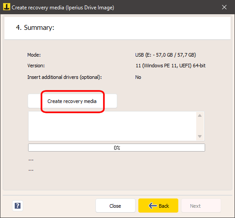Image resolution: width=235 pixels, height=218 pixels.
Task: Click the Iperius logo icon in title bar
Action: pos(7,7)
